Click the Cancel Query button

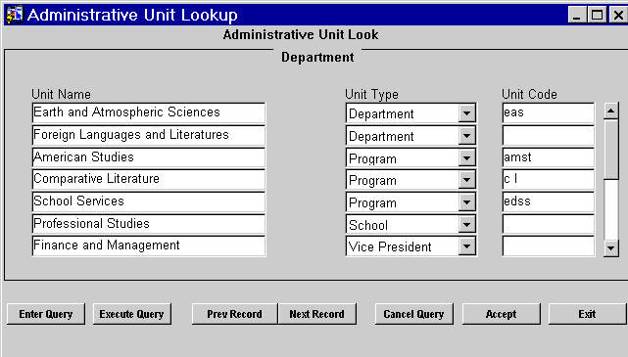[x=414, y=314]
